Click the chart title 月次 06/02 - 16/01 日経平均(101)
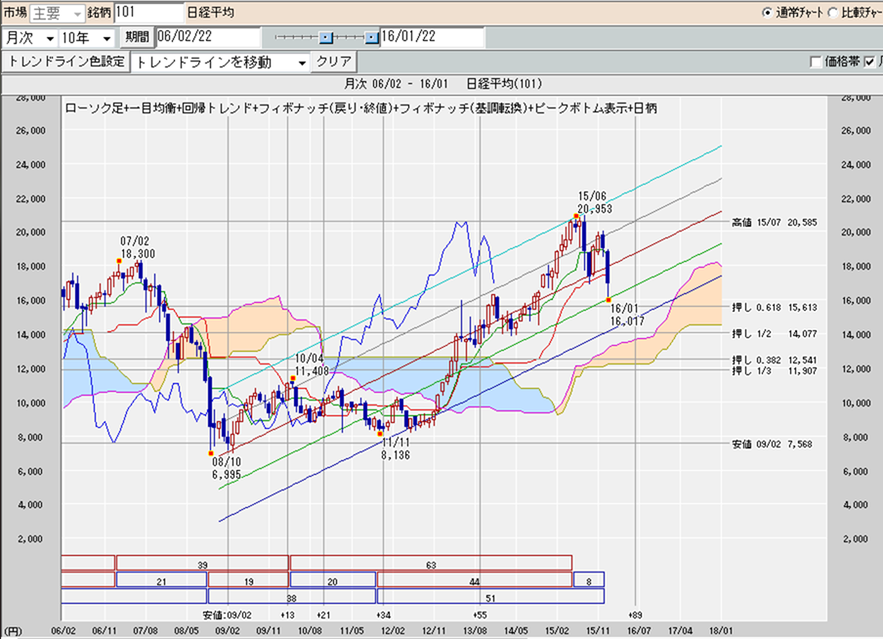 coord(443,84)
